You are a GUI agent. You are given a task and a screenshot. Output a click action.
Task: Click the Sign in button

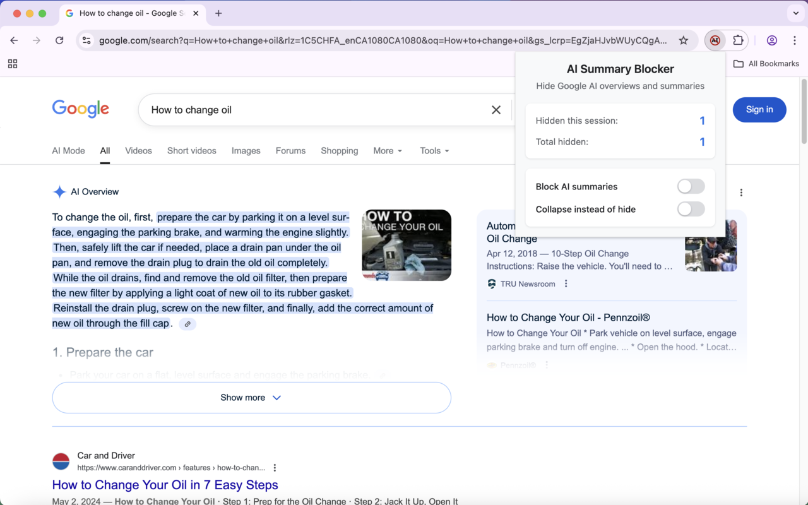(x=759, y=109)
